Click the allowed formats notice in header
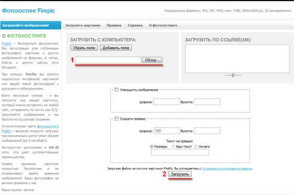This screenshot has height=195, width=294. [x=228, y=11]
